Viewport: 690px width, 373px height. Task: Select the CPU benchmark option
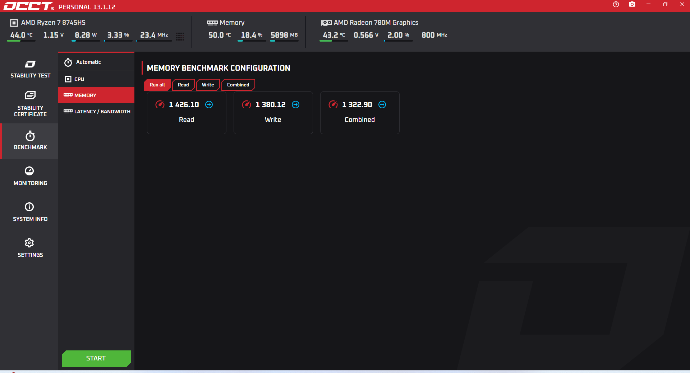[x=96, y=79]
